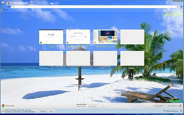Screen dimensions: 184x115
Task: Open the Welcome to Chrome thumbnail
Action: 78,37
